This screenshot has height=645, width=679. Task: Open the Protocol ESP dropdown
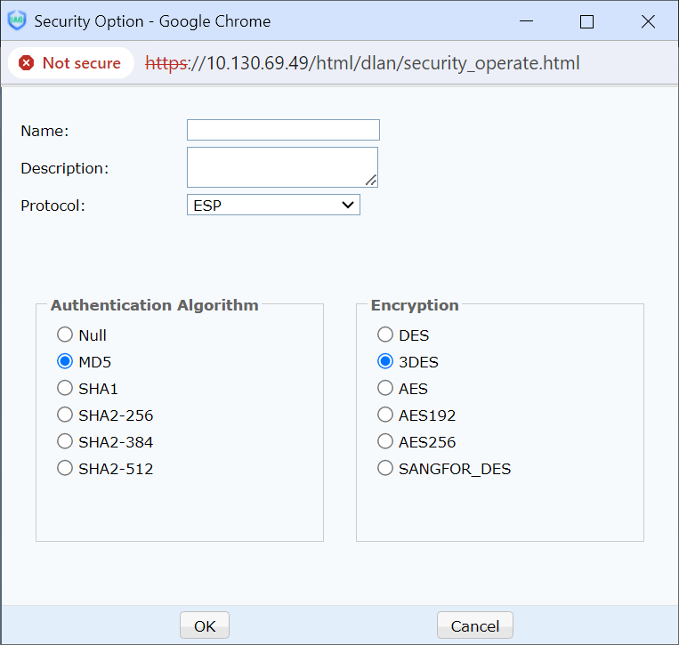pos(273,206)
